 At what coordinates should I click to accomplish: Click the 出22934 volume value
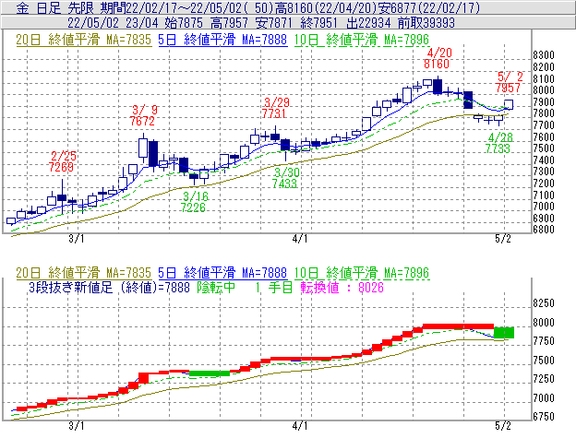pos(368,23)
